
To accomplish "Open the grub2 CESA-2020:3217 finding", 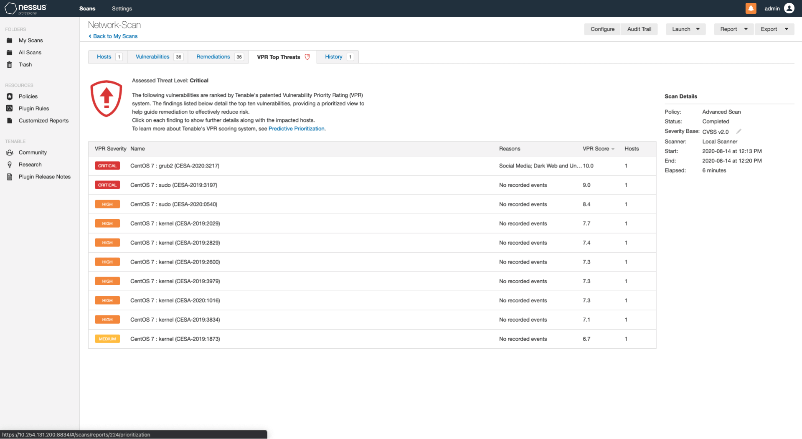I will click(x=372, y=166).
